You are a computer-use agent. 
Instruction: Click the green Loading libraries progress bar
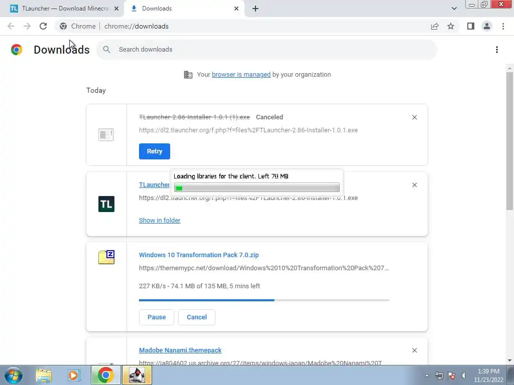(x=256, y=188)
